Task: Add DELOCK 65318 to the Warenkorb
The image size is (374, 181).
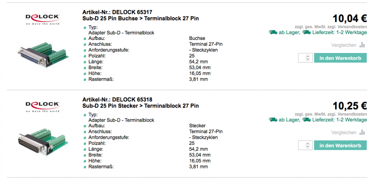Action: coord(340,145)
